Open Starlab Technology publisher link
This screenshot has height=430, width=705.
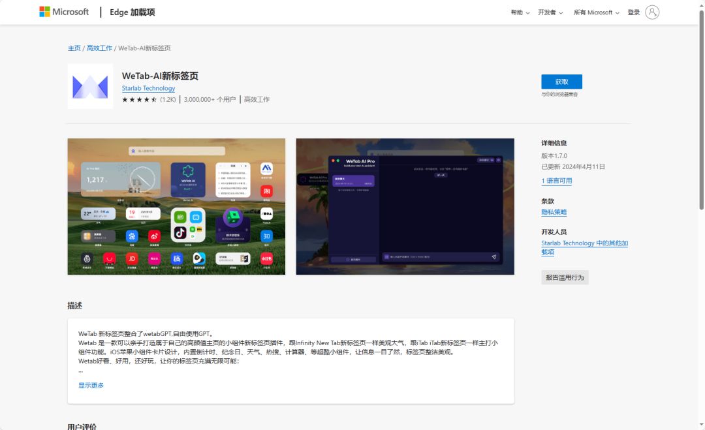pyautogui.click(x=148, y=89)
